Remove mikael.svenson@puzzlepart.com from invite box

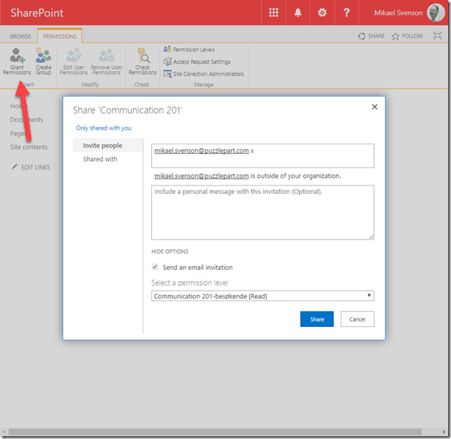252,151
